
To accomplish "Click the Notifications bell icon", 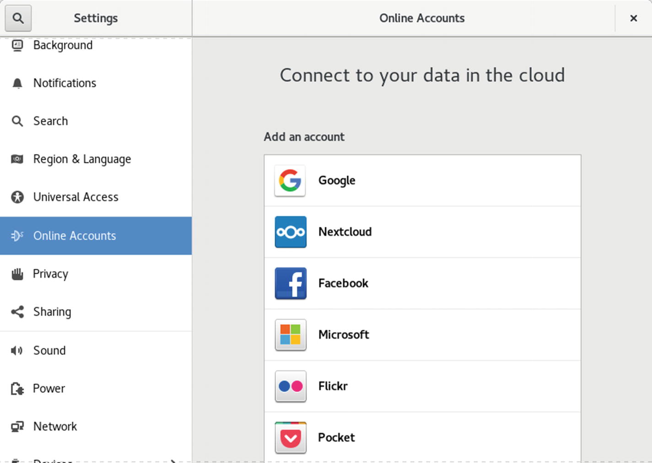I will click(17, 83).
